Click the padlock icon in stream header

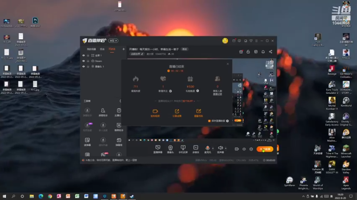point(248,52)
